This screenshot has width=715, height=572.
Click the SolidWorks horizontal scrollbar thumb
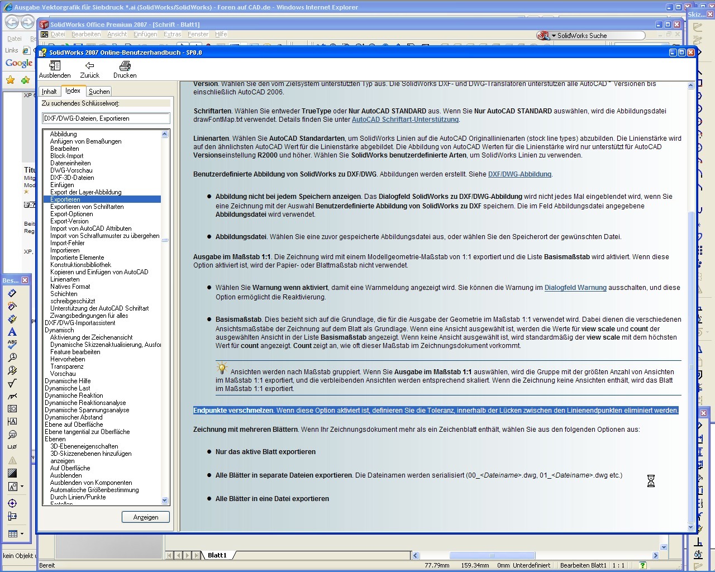(492, 555)
